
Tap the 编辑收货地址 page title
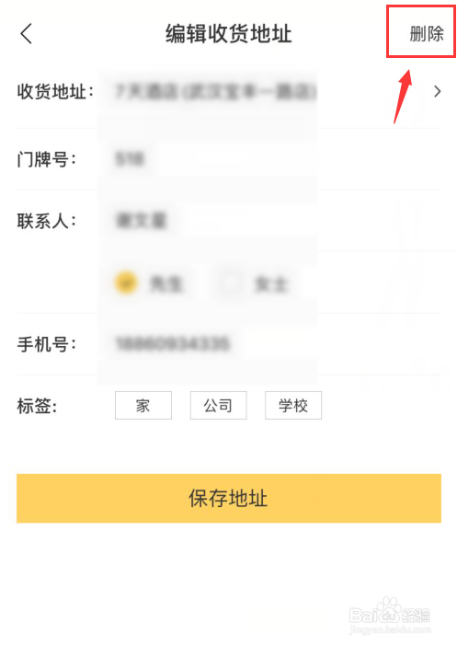click(x=228, y=34)
